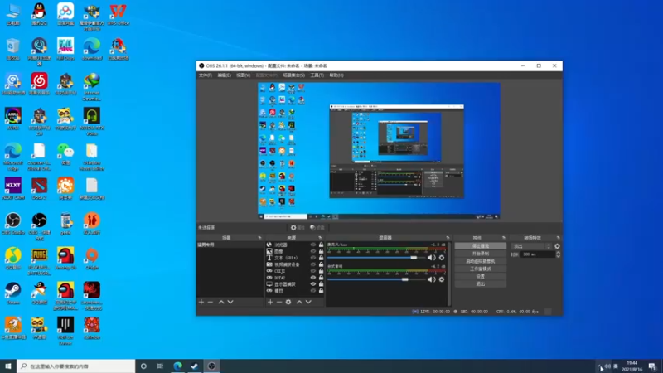Open the 工具(T) menu
The width and height of the screenshot is (663, 373).
click(x=317, y=75)
